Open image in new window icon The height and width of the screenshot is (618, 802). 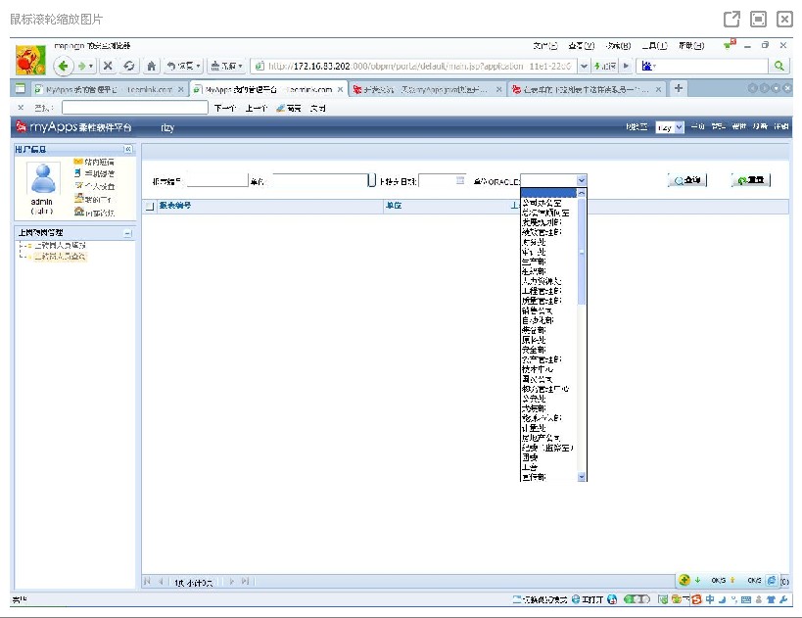tap(731, 20)
